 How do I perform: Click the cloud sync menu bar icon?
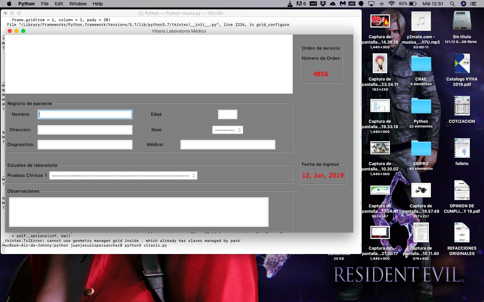pos(333,4)
